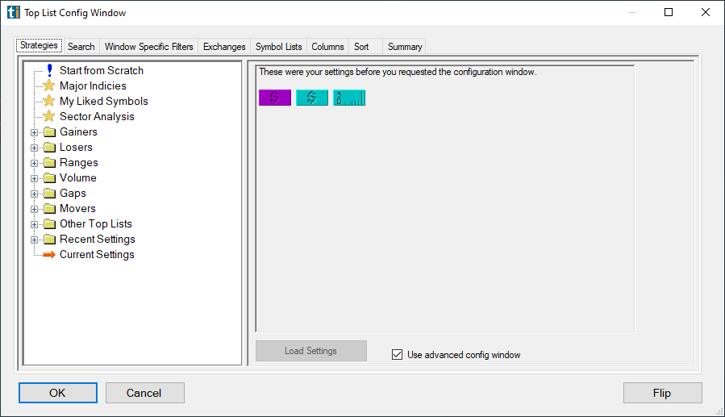
Task: Close the Top List Config Window
Action: click(x=706, y=12)
